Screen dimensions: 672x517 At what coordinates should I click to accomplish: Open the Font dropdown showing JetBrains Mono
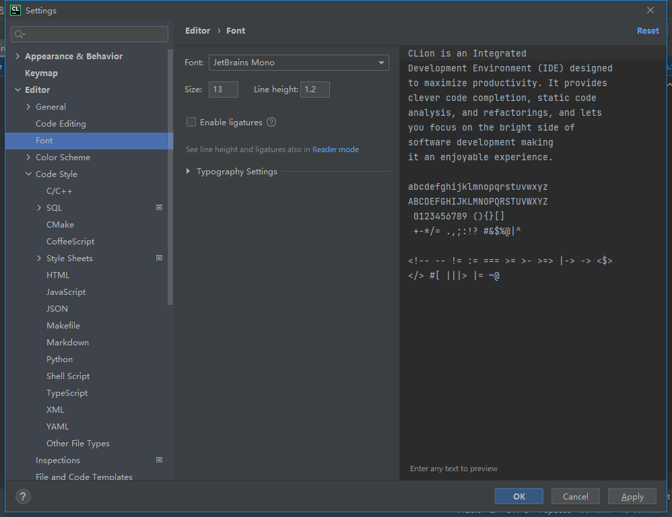click(x=299, y=63)
